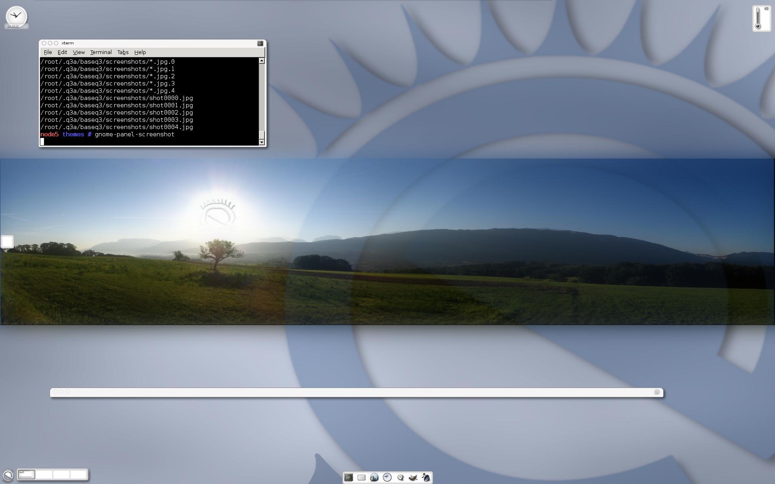Click the line ending in *.jpg.3
Image resolution: width=775 pixels, height=484 pixels.
pos(108,83)
